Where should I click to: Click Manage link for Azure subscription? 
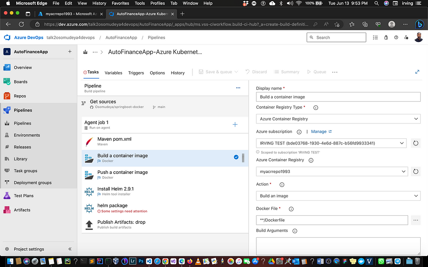pyautogui.click(x=321, y=131)
